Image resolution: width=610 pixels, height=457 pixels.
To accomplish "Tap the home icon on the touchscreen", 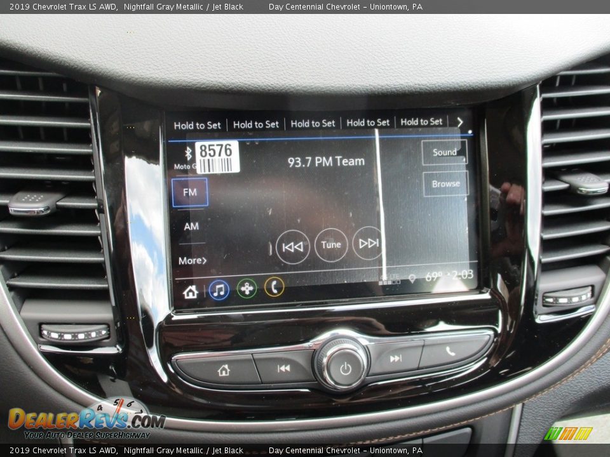I will (x=189, y=291).
